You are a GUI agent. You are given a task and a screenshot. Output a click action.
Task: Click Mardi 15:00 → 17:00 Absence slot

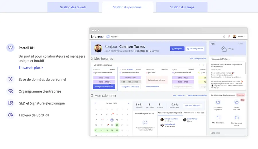tap(130, 82)
